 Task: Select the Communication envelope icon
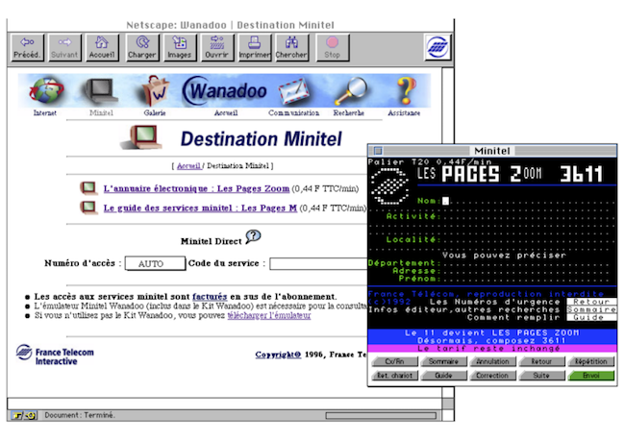coord(294,92)
